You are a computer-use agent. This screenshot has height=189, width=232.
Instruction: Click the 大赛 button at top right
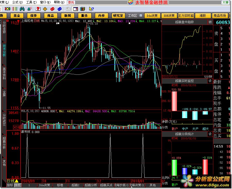(225, 2)
